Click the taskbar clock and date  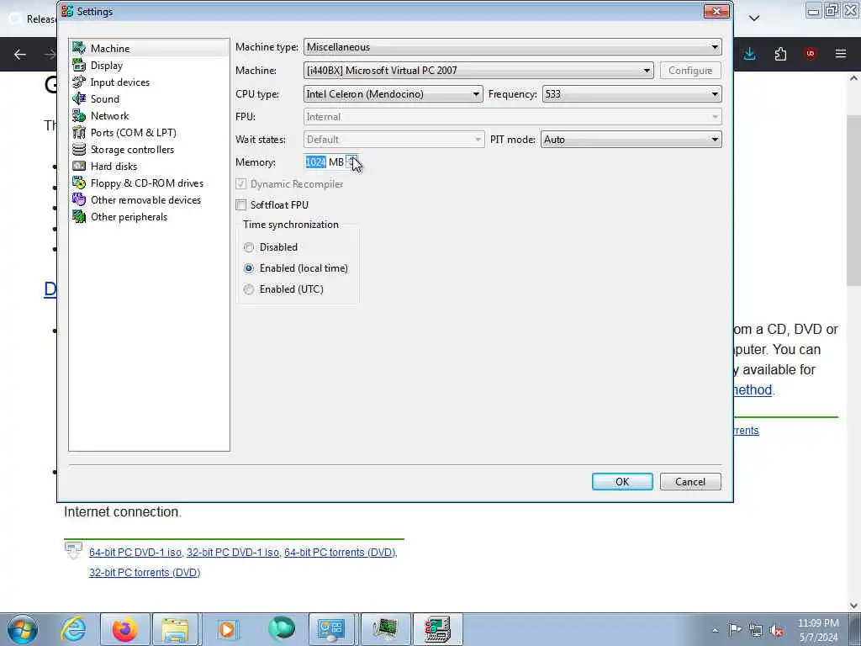(x=818, y=630)
